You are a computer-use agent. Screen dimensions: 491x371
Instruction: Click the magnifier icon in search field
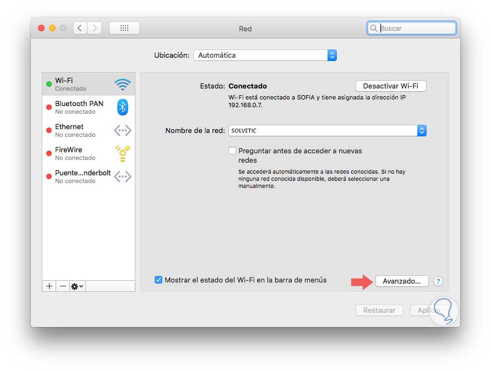pyautogui.click(x=373, y=28)
